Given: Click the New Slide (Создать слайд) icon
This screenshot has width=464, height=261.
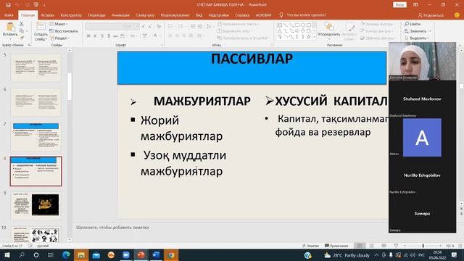Looking at the screenshot, I should click(41, 27).
